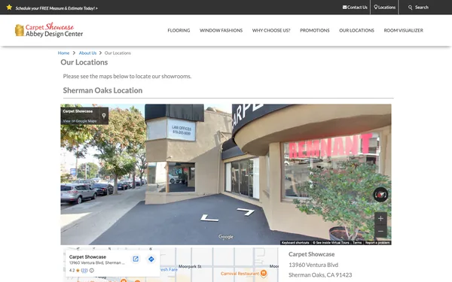Open View on Google Maps link
The width and height of the screenshot is (452, 282).
[80, 121]
